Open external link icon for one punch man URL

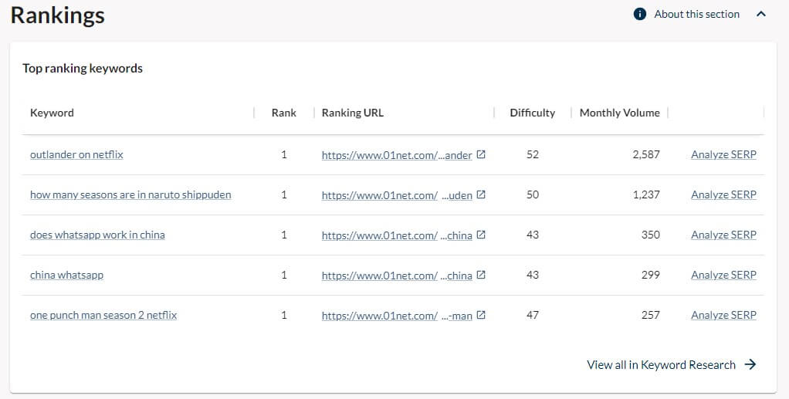pos(481,315)
